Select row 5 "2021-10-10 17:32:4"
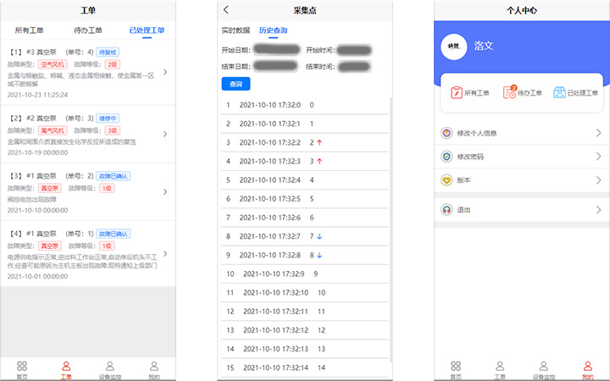 click(305, 180)
